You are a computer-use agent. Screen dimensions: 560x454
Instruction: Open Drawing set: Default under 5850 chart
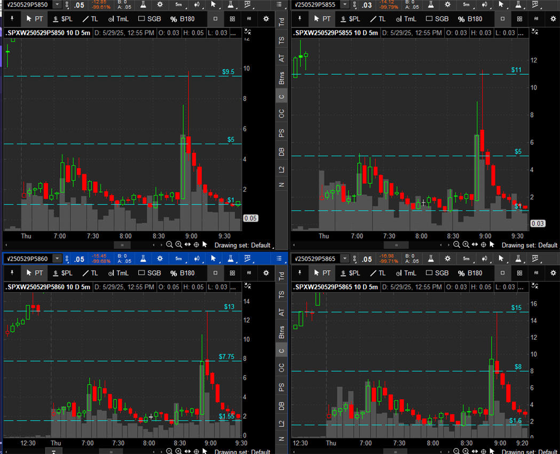pos(242,245)
